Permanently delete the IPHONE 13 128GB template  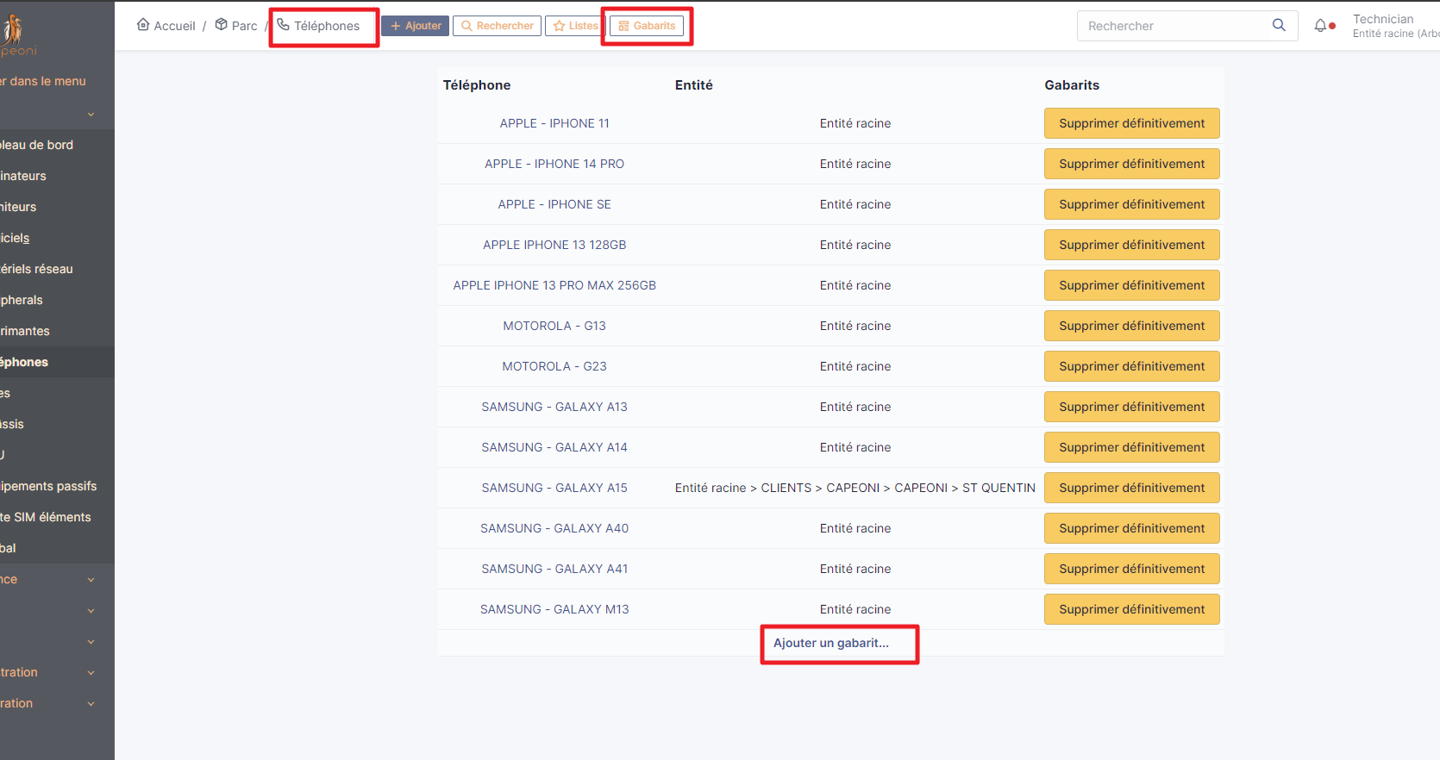[x=1132, y=245]
